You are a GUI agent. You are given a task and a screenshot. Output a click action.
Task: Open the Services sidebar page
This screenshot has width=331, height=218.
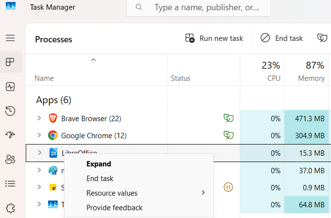click(x=10, y=207)
